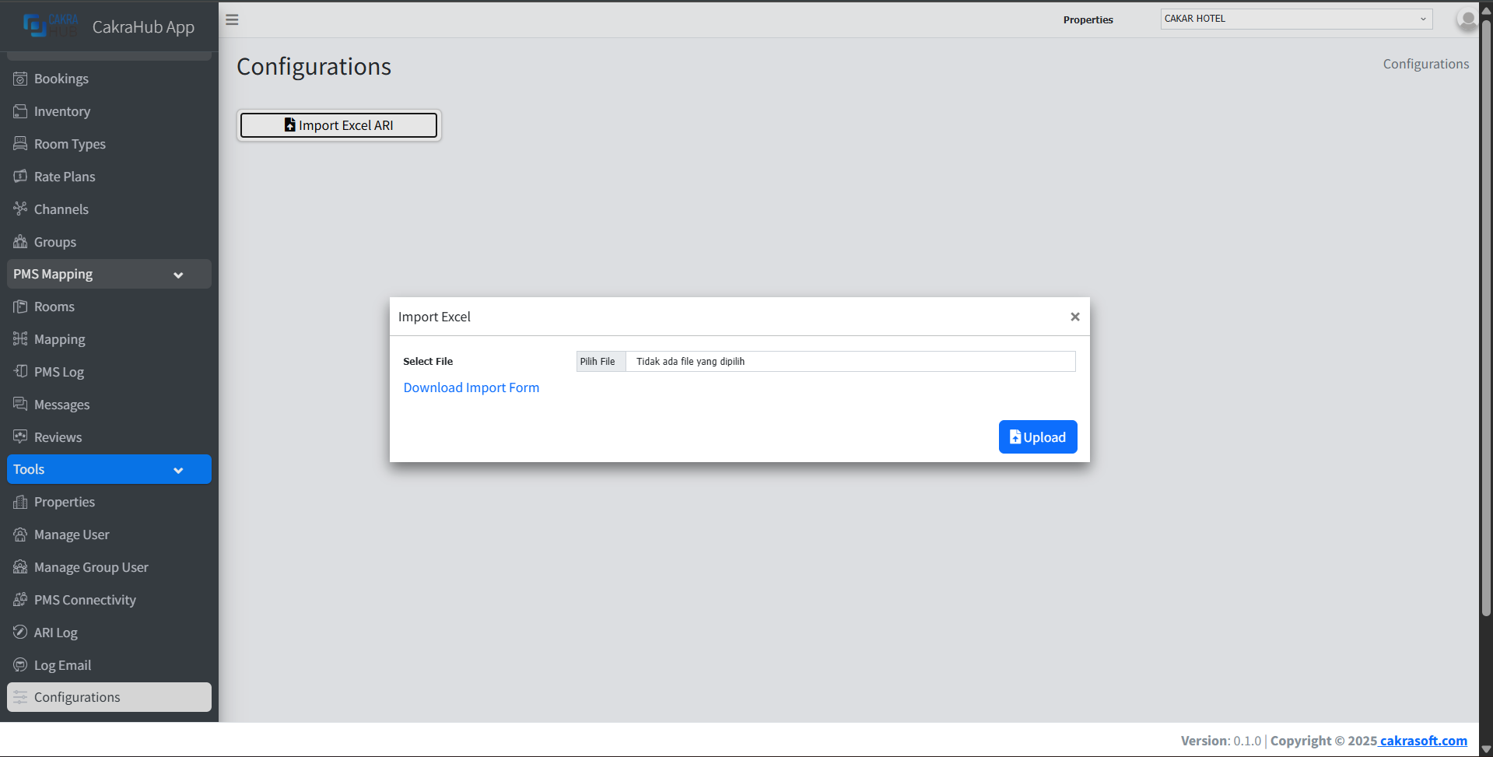Collapse the PMS Mapping section

[x=178, y=275]
